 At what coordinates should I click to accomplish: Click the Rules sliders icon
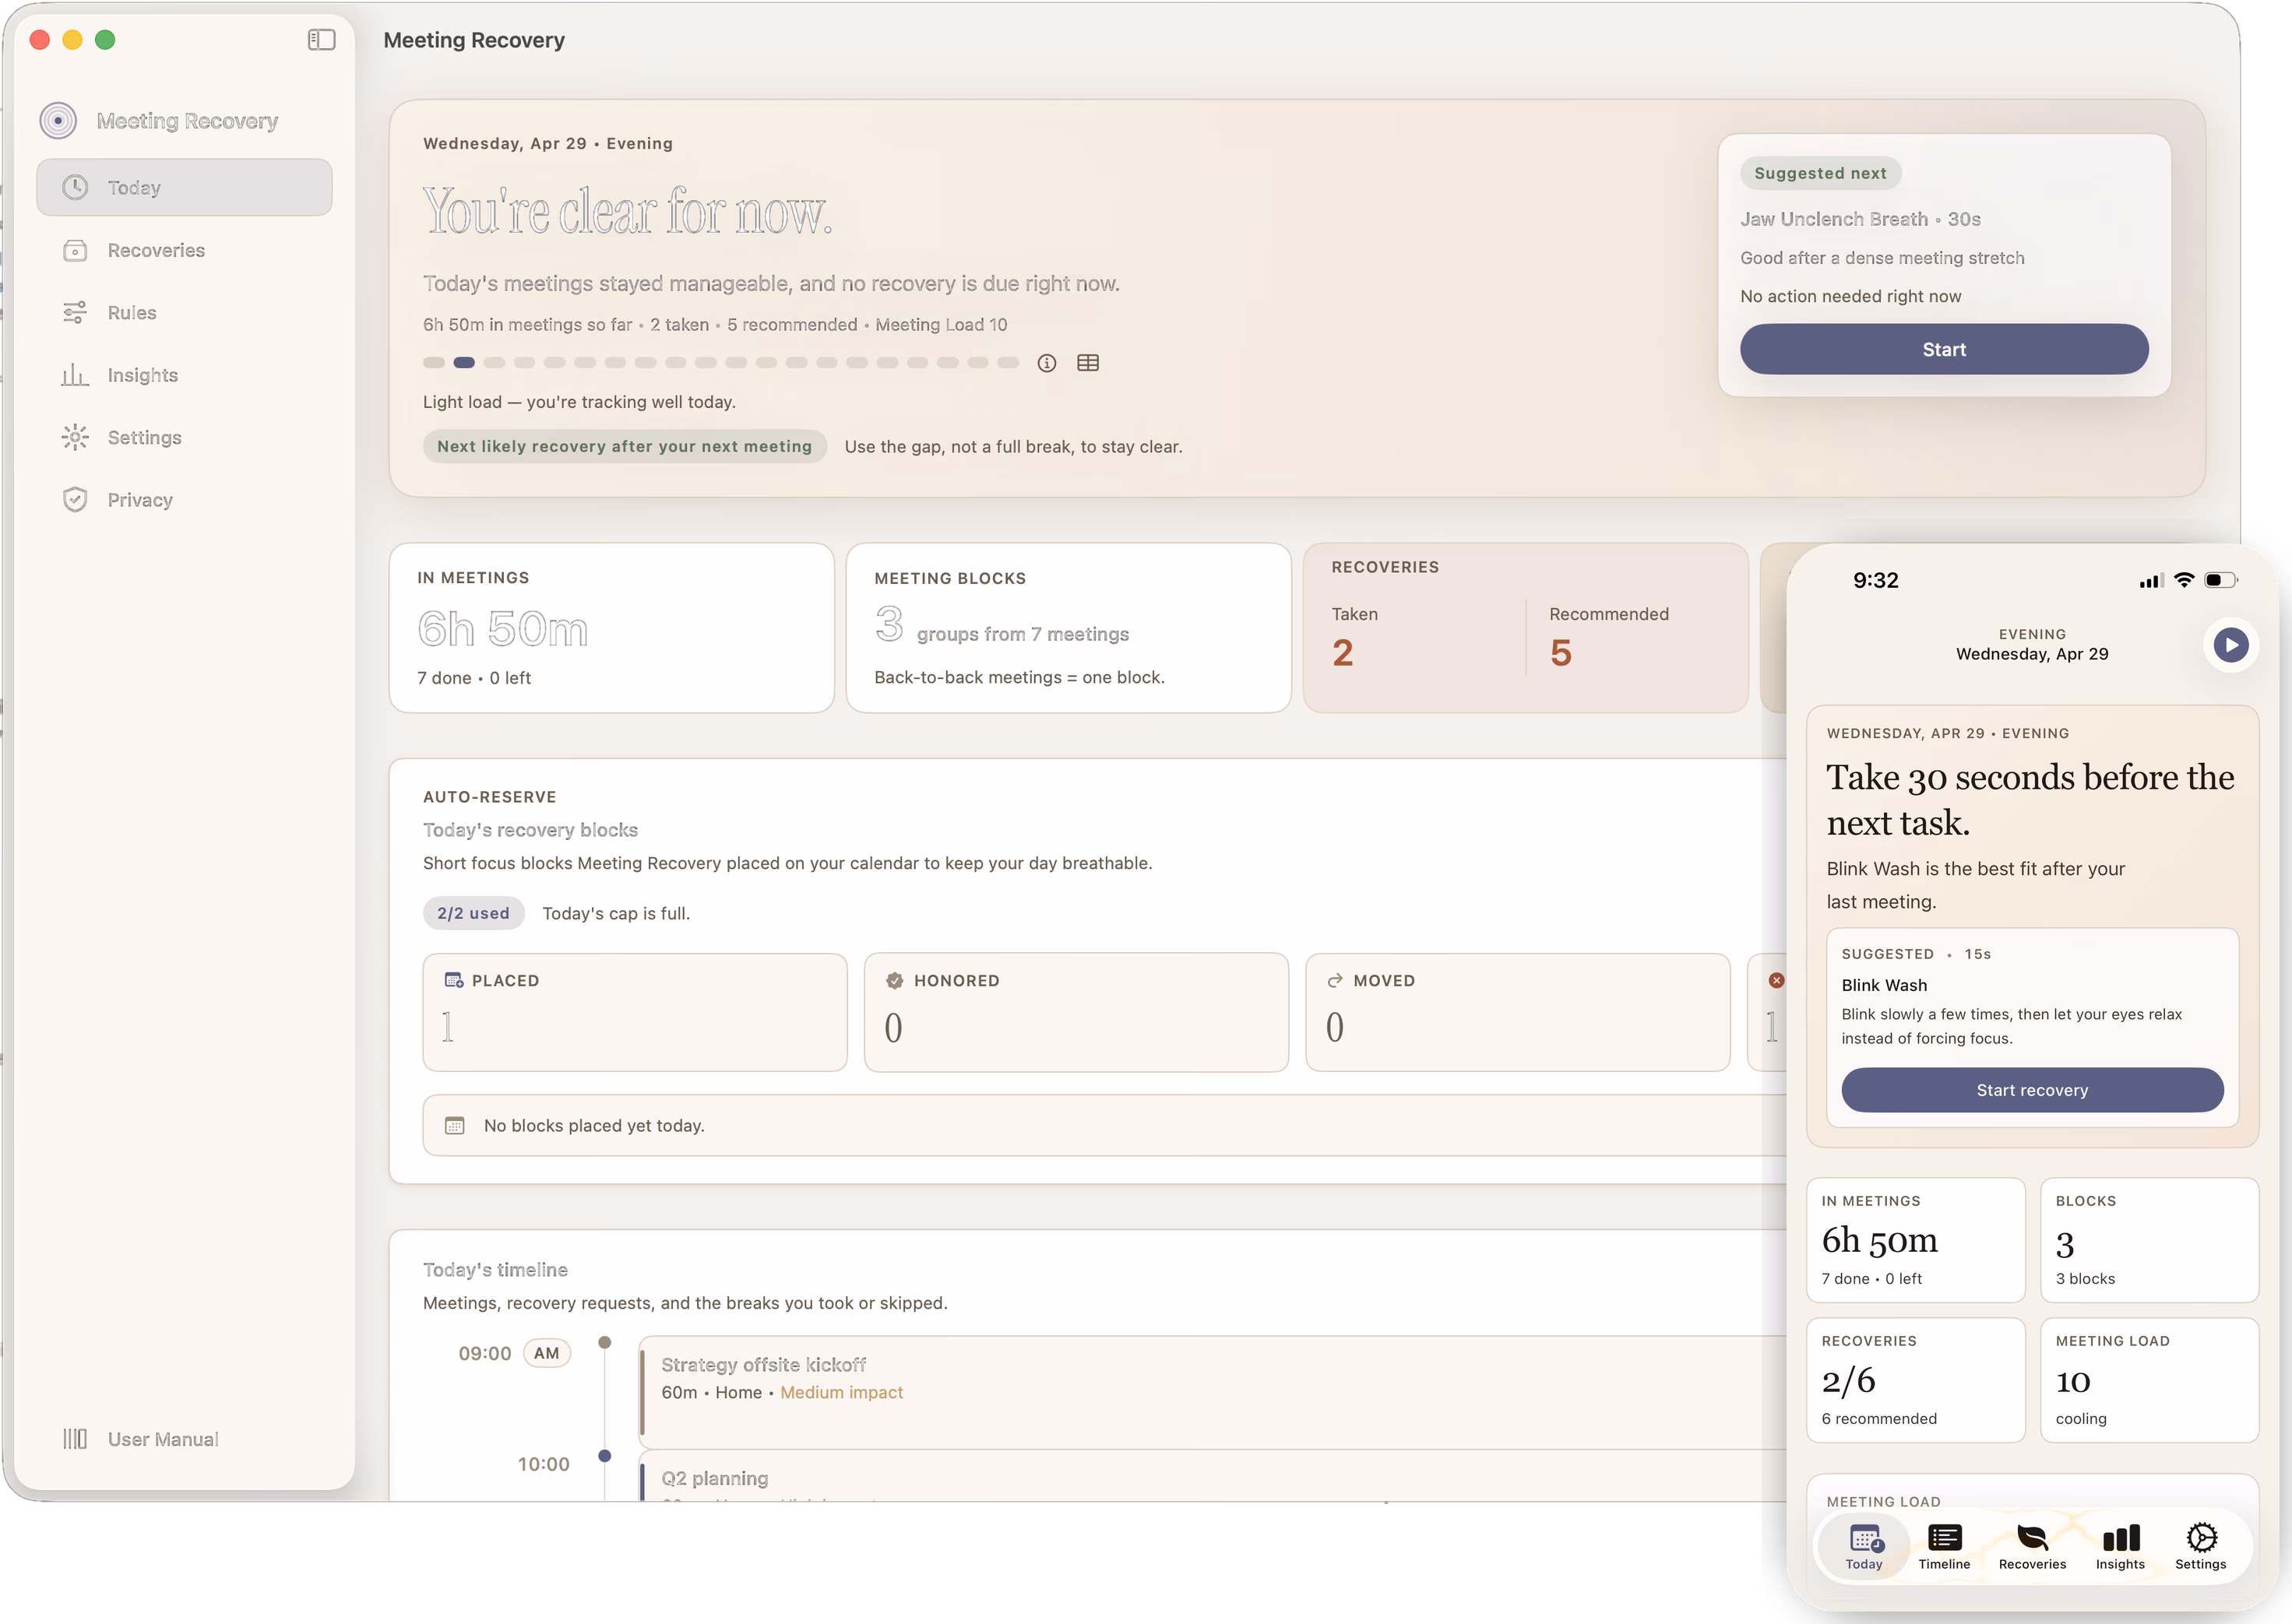(75, 312)
